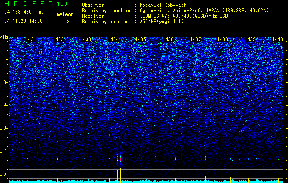Click the kHz axis unit label
This screenshot has height=183, width=288.
coord(4,37)
